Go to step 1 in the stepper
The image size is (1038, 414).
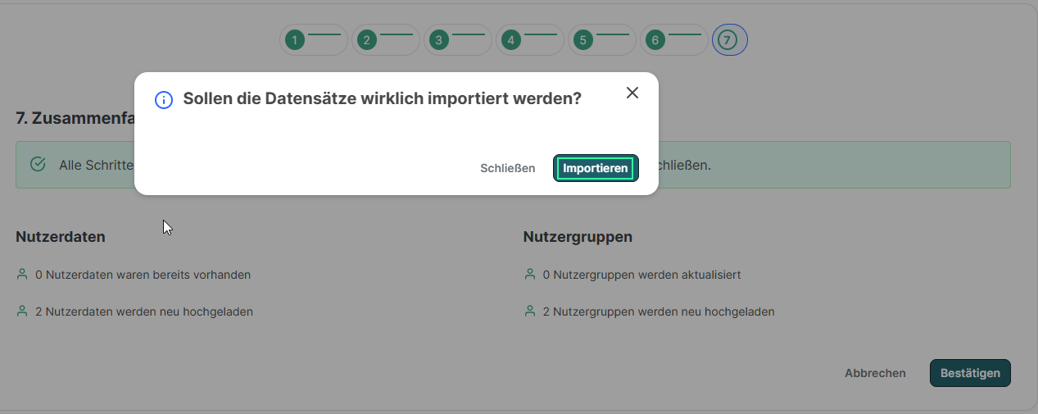click(295, 39)
